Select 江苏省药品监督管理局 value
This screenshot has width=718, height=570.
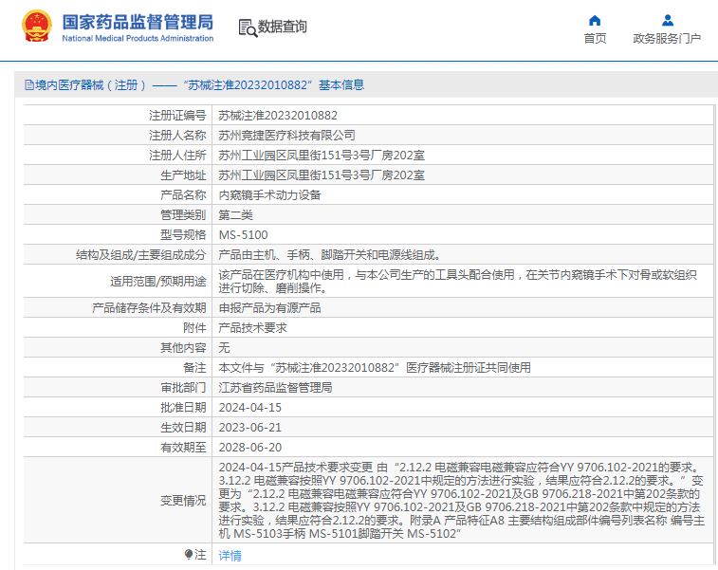tap(275, 388)
